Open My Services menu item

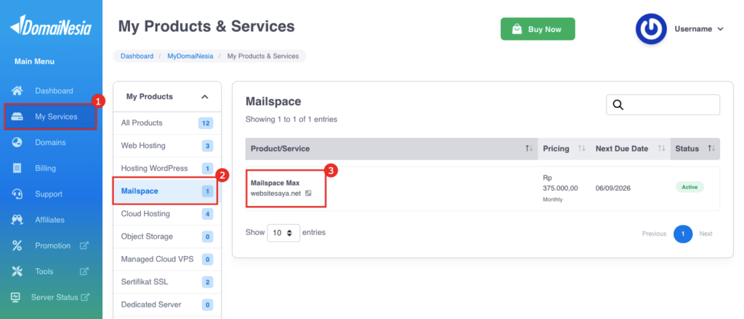point(51,117)
